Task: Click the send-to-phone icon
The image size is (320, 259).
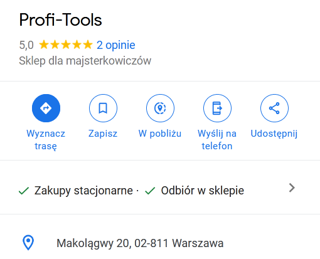Action: 217,108
